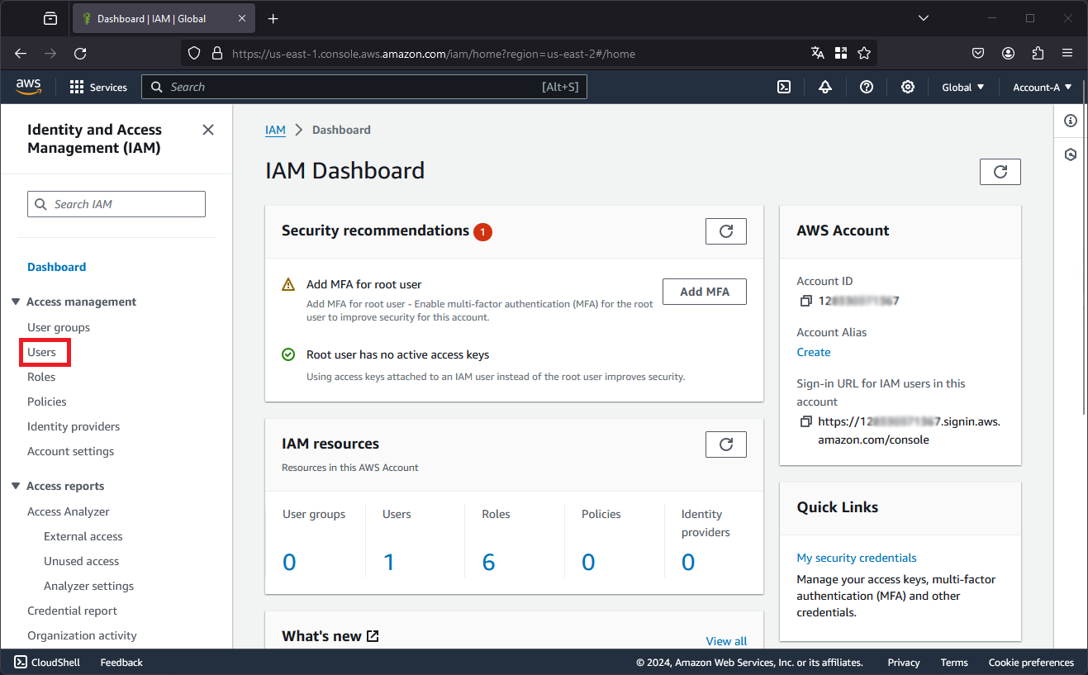Screen dimensions: 1088x675
Task: Open the Global region dropdown
Action: point(963,87)
